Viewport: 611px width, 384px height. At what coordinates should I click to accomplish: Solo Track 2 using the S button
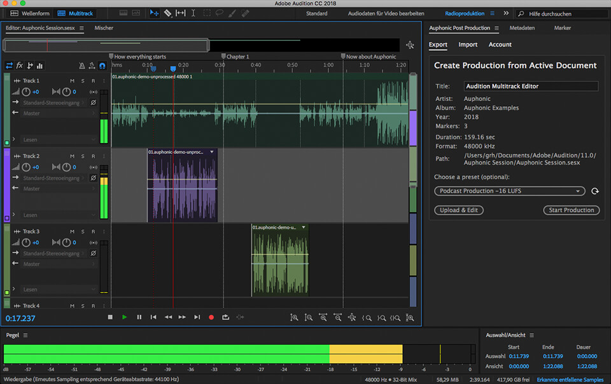[x=83, y=156]
